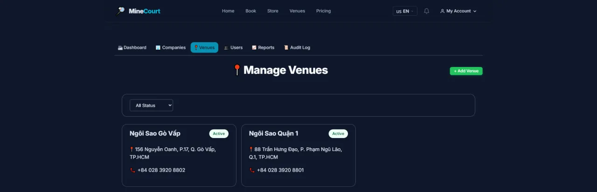Switch to the Audit Log tab
This screenshot has height=192, width=597.
click(297, 47)
